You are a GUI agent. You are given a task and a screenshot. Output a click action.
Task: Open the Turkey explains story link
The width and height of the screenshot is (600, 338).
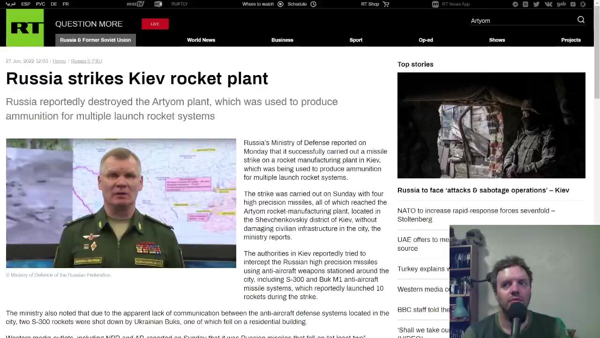423,269
